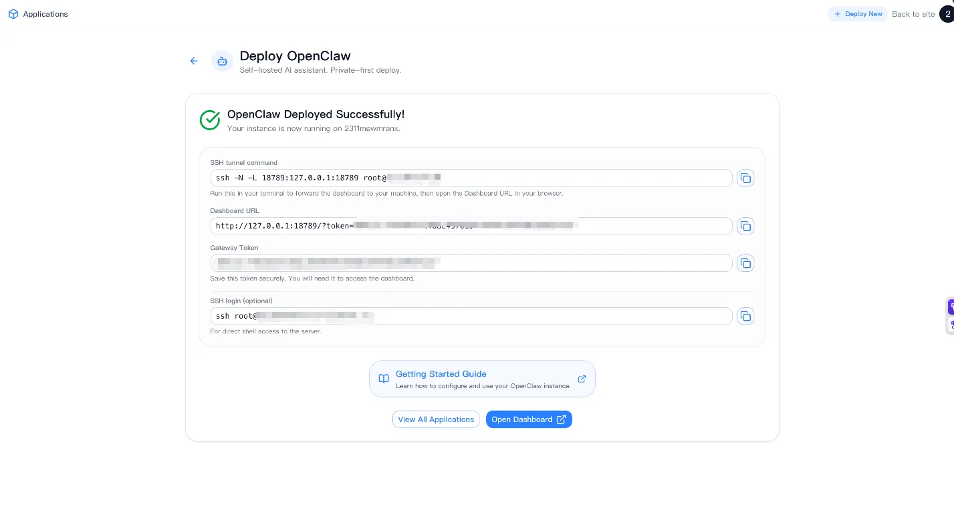Open the account avatar showing 2
954x507 pixels.
click(x=949, y=13)
